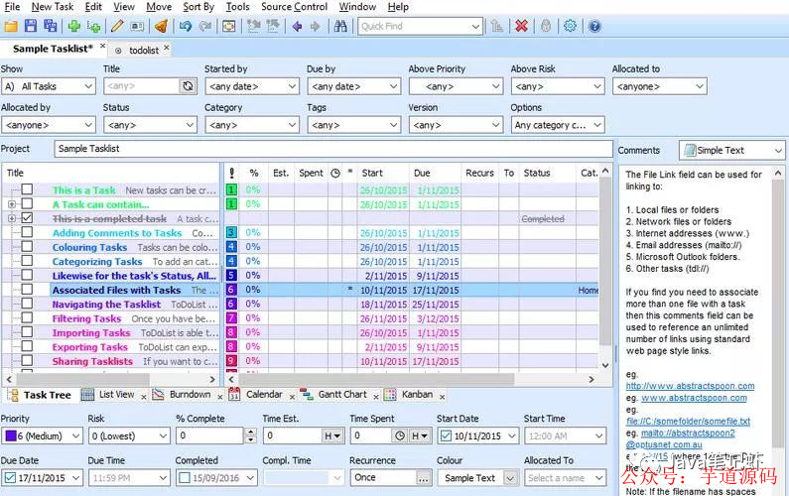The image size is (789, 496).
Task: Click the Collapse All tasks toolbar icon
Action: coord(273,26)
